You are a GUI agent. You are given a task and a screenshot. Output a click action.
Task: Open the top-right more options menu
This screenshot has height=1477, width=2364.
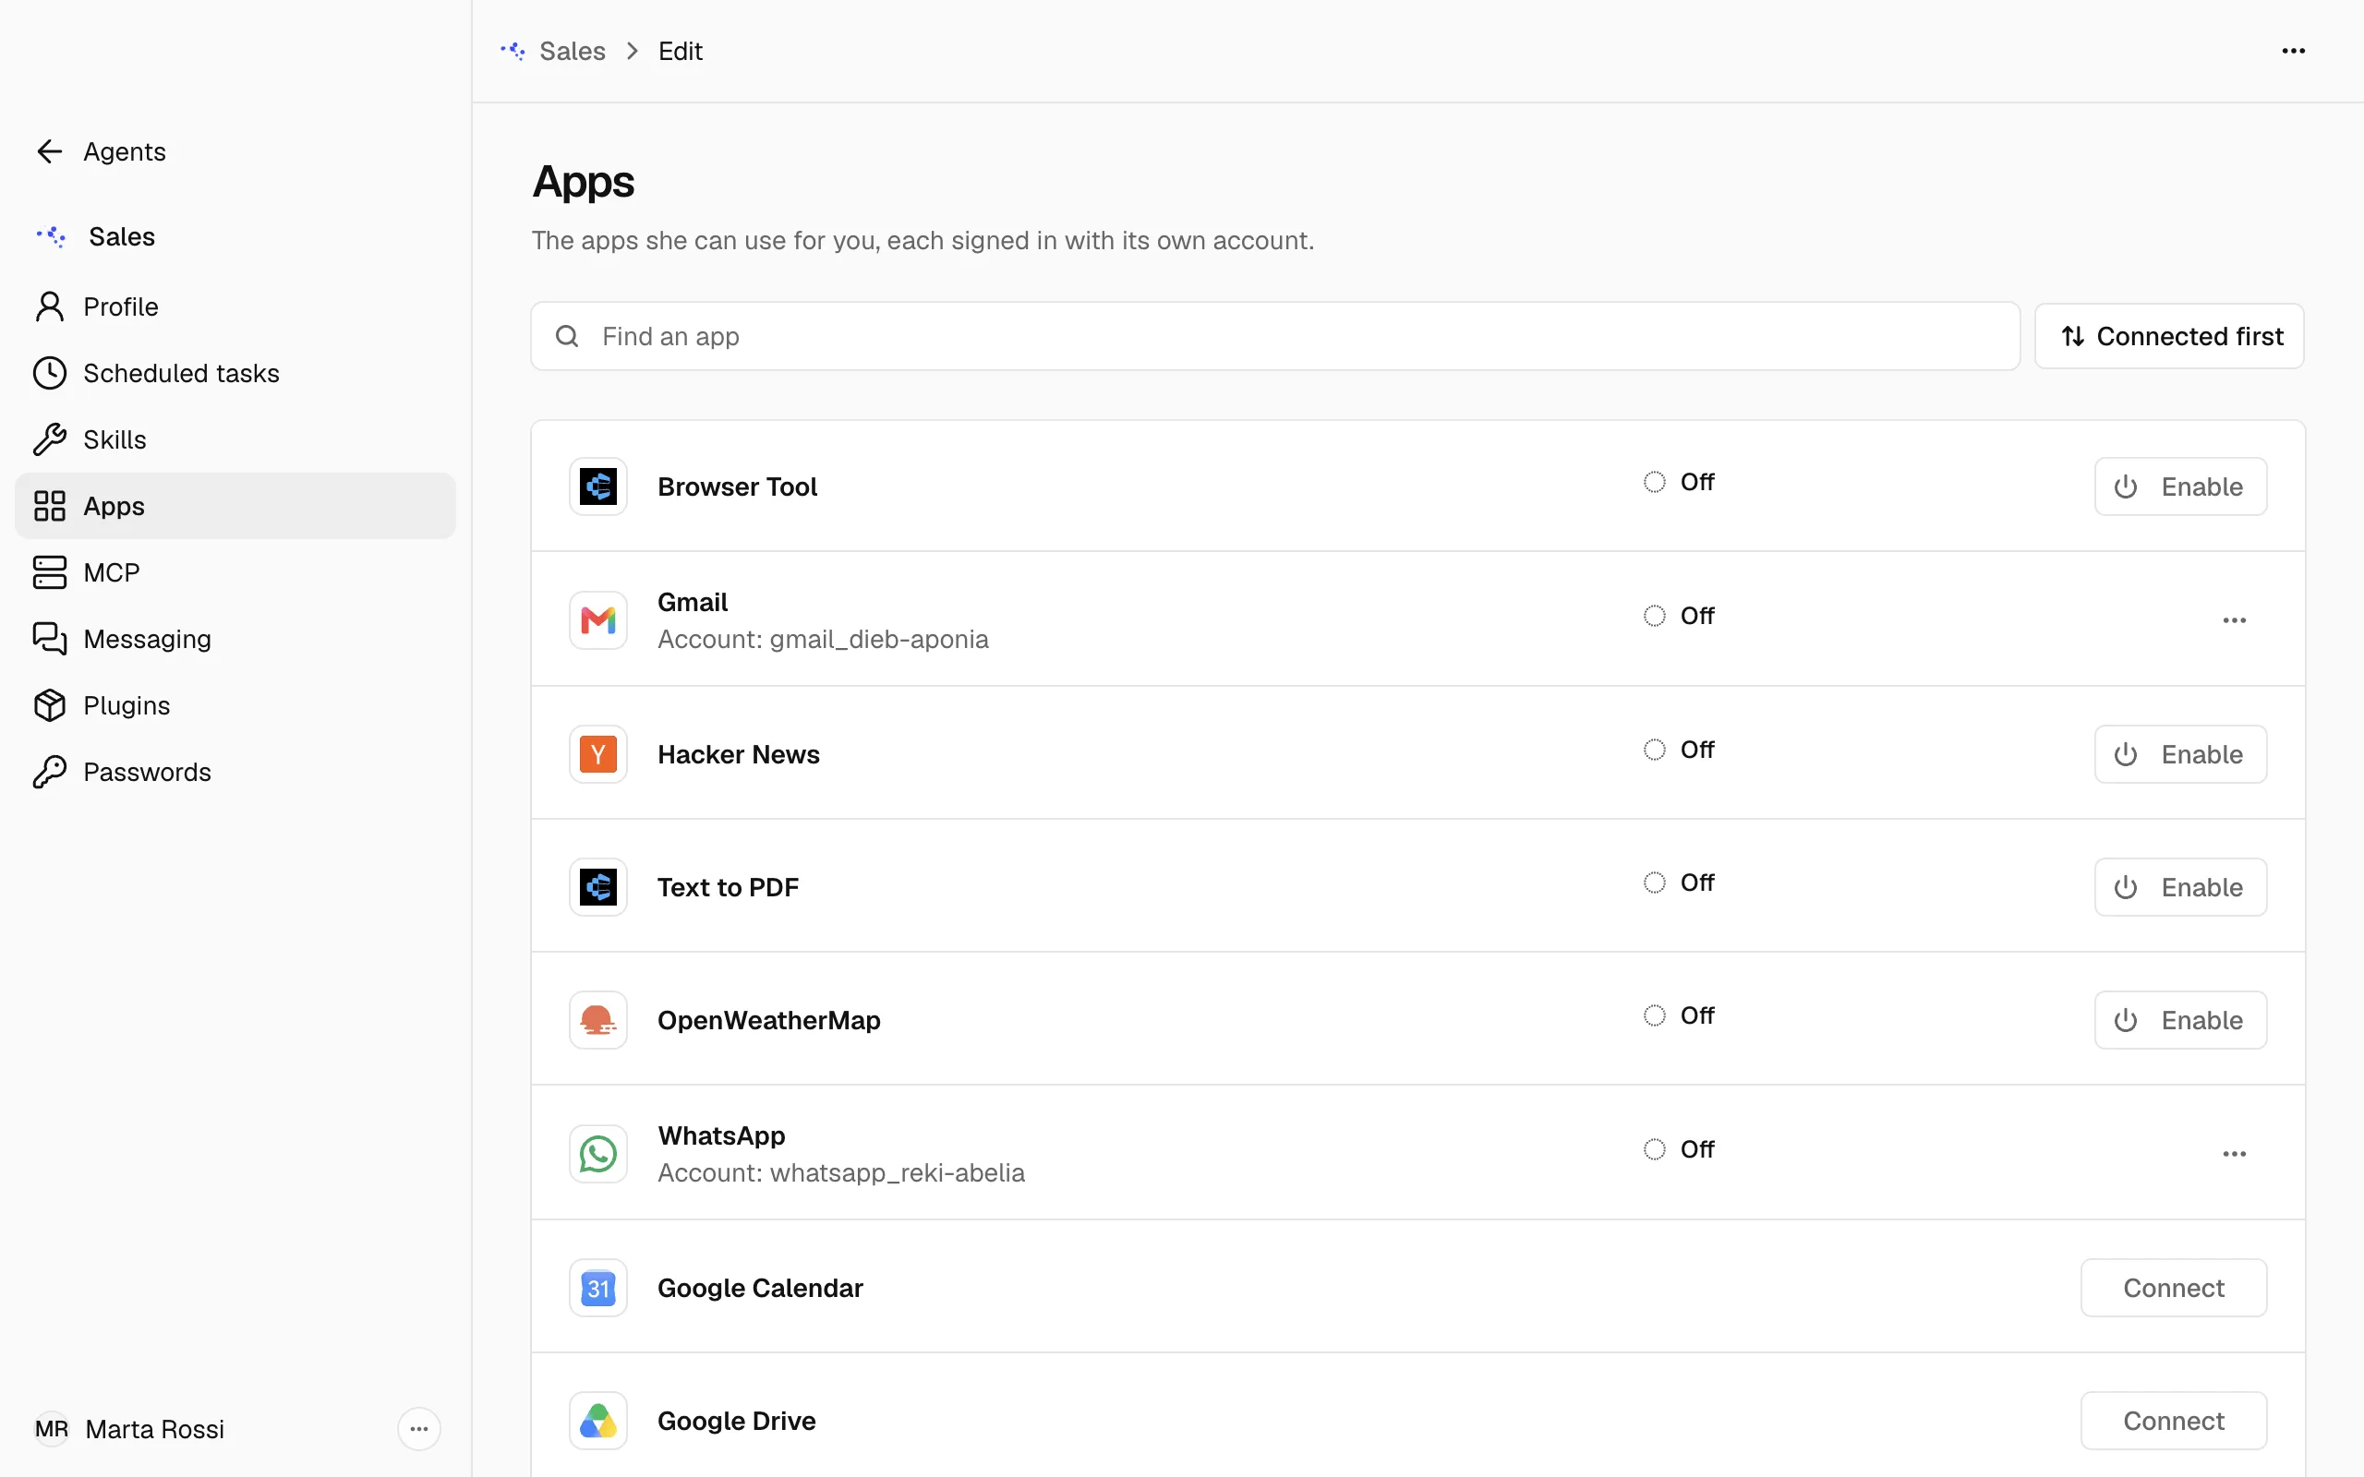(x=2294, y=51)
